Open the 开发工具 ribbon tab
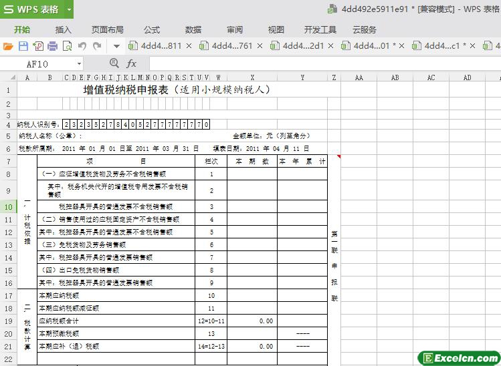Screen dimensions: 501x366 tap(320, 29)
